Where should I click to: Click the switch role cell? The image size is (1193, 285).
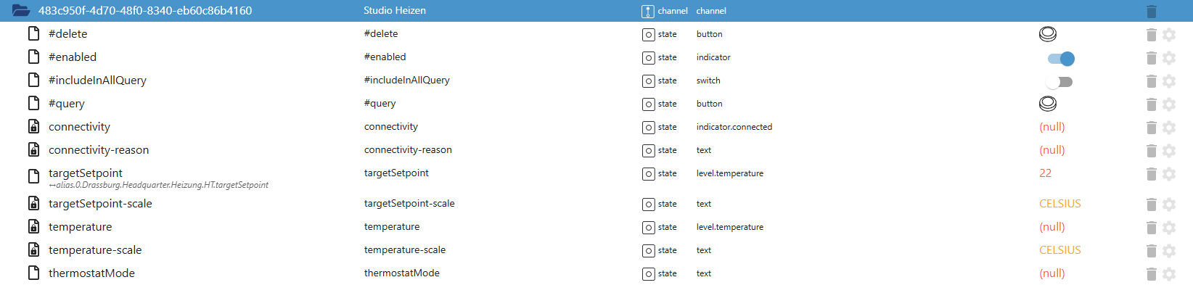tap(708, 80)
